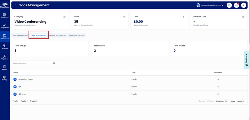The height and width of the screenshot is (120, 250).
Task: Click the calendar icon in header
Action: pos(229,5)
